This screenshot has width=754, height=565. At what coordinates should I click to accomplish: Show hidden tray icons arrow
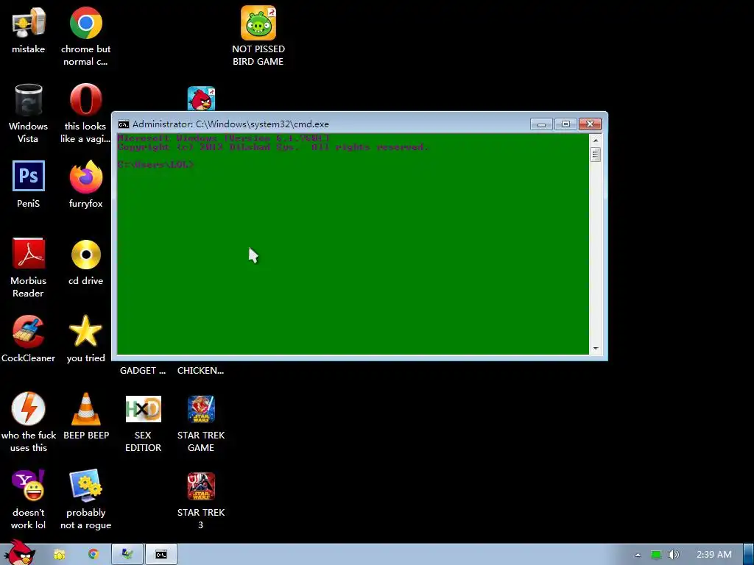(x=638, y=555)
